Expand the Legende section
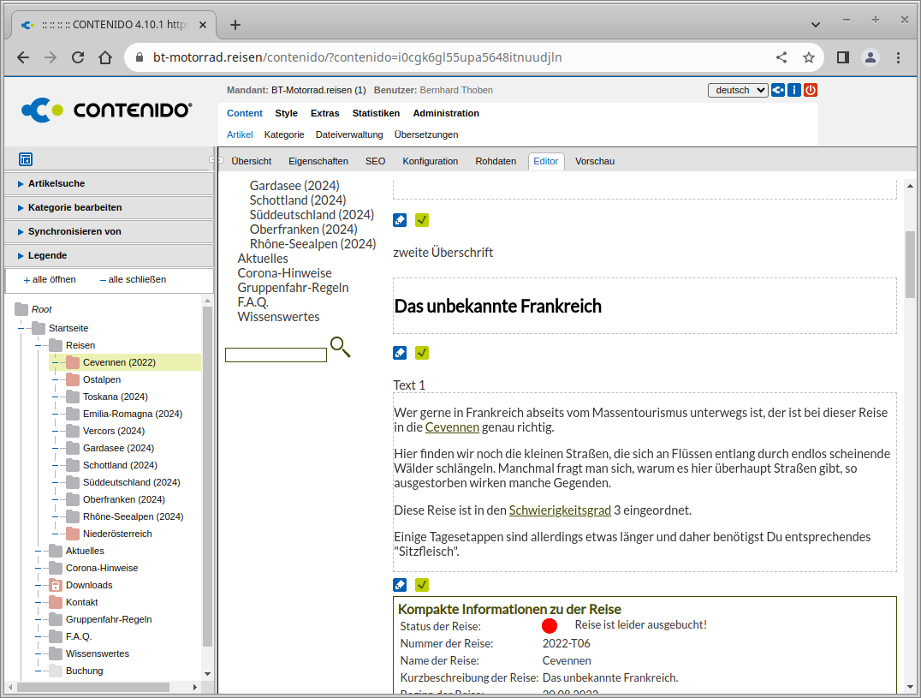The height and width of the screenshot is (698, 921). (47, 255)
